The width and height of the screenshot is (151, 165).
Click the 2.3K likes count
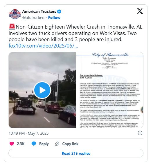coord(21,144)
